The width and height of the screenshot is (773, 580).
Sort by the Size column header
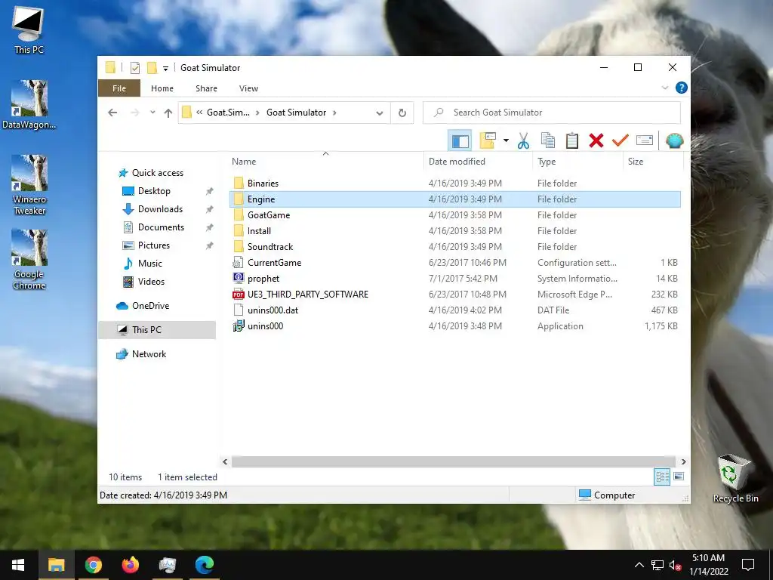click(636, 162)
